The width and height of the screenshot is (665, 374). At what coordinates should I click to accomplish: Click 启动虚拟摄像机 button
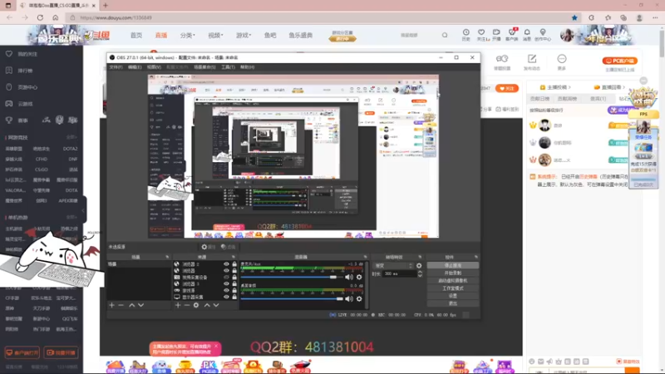click(x=452, y=281)
